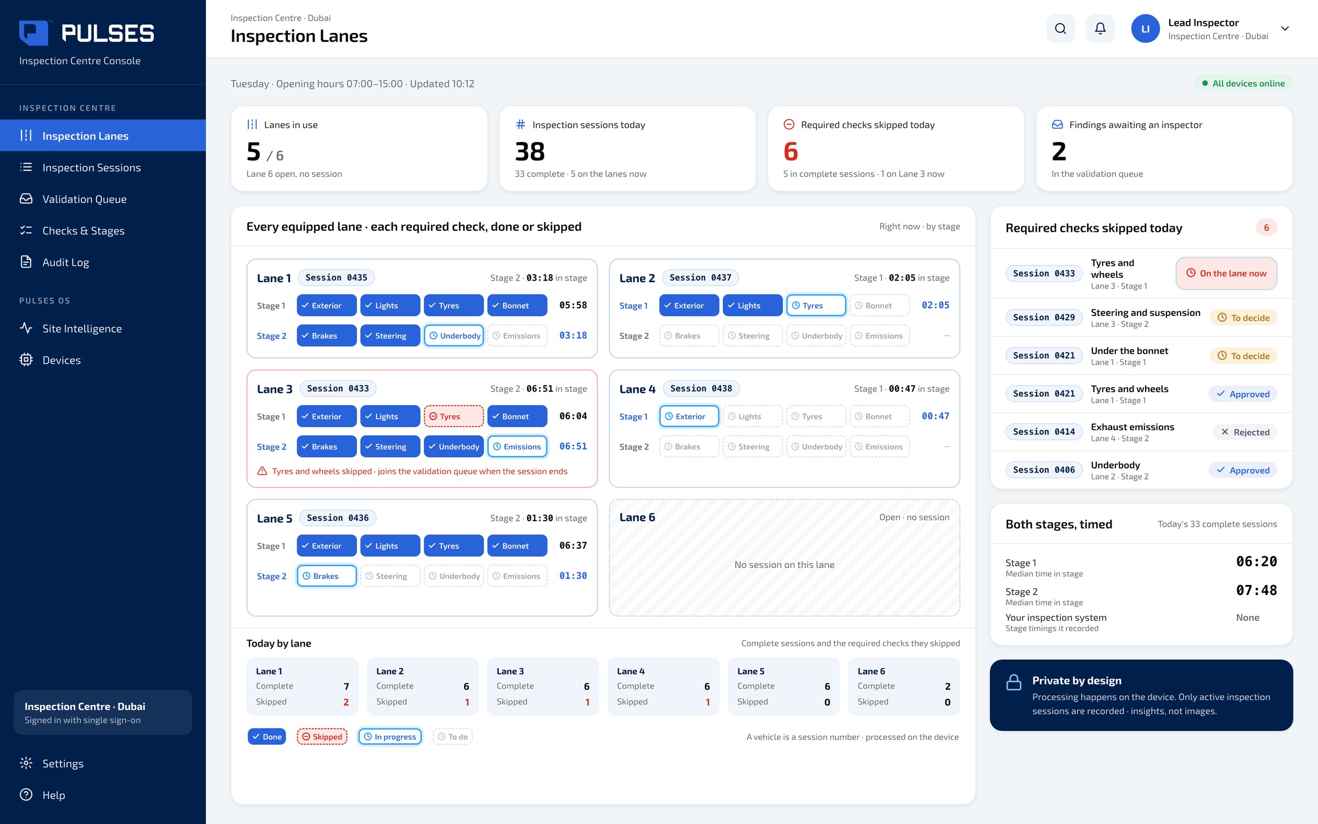Click the In progress legend chip

point(390,737)
